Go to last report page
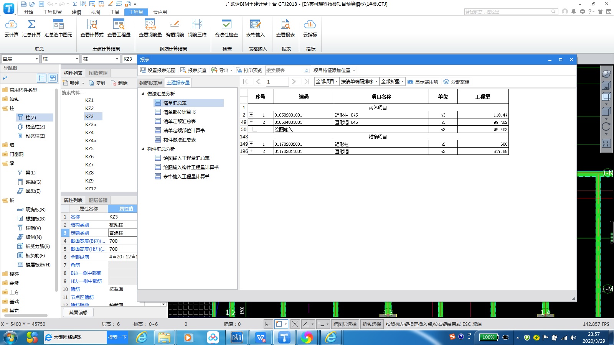This screenshot has width=614, height=345. (306, 81)
